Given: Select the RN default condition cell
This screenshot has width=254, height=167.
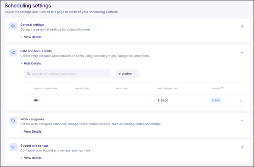Looking at the screenshot, I should pos(36,101).
